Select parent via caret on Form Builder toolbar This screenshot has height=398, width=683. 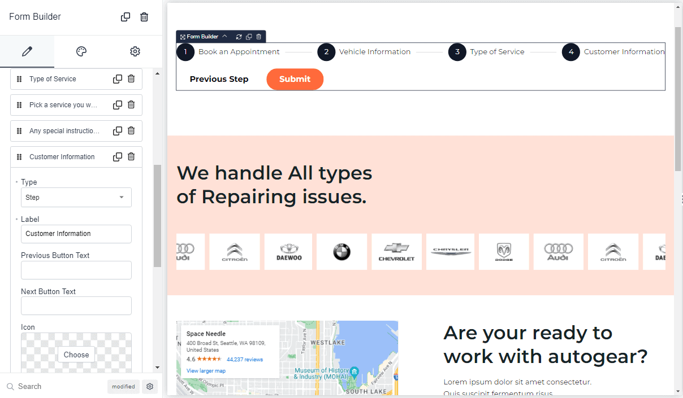tap(224, 37)
